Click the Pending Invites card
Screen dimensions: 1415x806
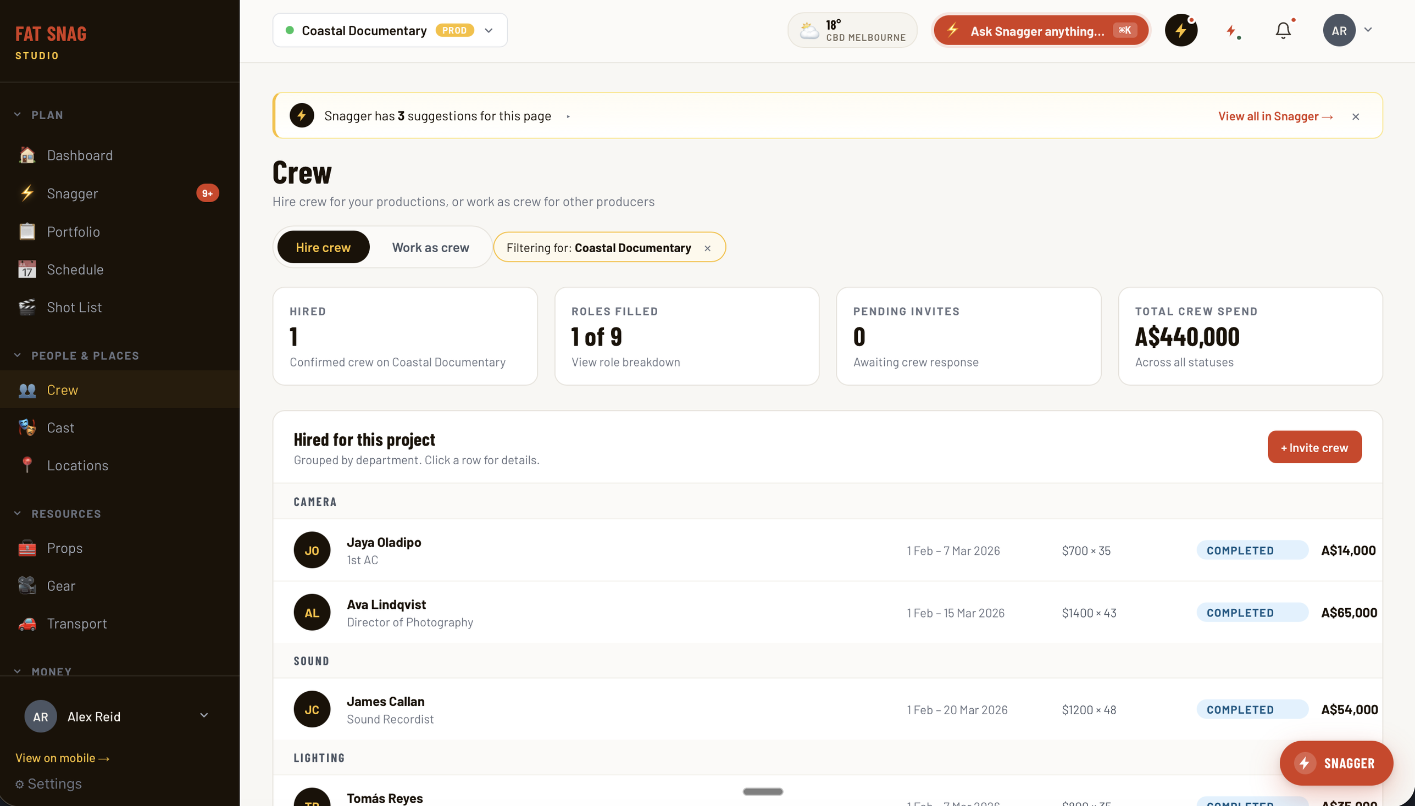pyautogui.click(x=968, y=336)
